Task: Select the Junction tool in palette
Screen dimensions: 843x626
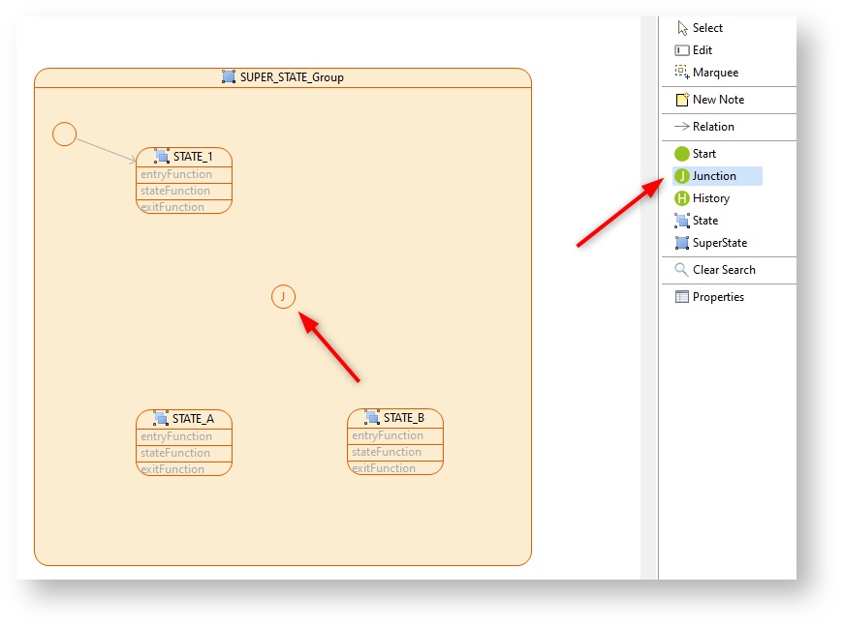Action: pyautogui.click(x=714, y=176)
